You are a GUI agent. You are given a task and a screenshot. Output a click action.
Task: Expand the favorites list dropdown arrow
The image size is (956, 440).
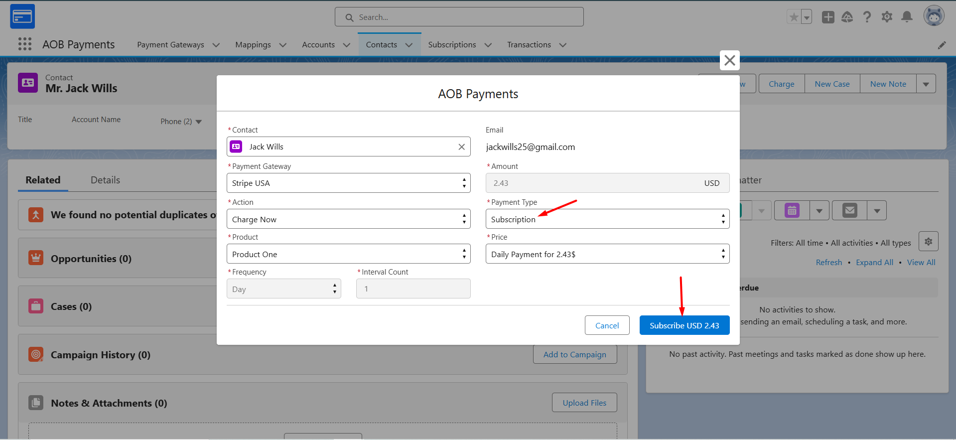807,17
